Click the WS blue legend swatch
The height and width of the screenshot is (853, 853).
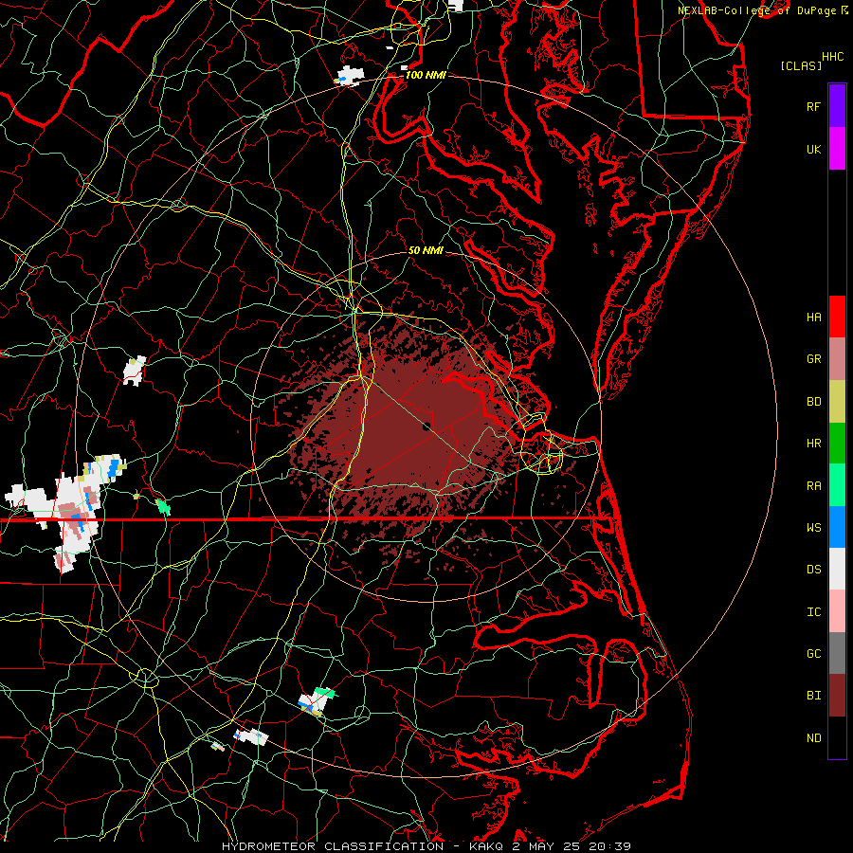(837, 527)
